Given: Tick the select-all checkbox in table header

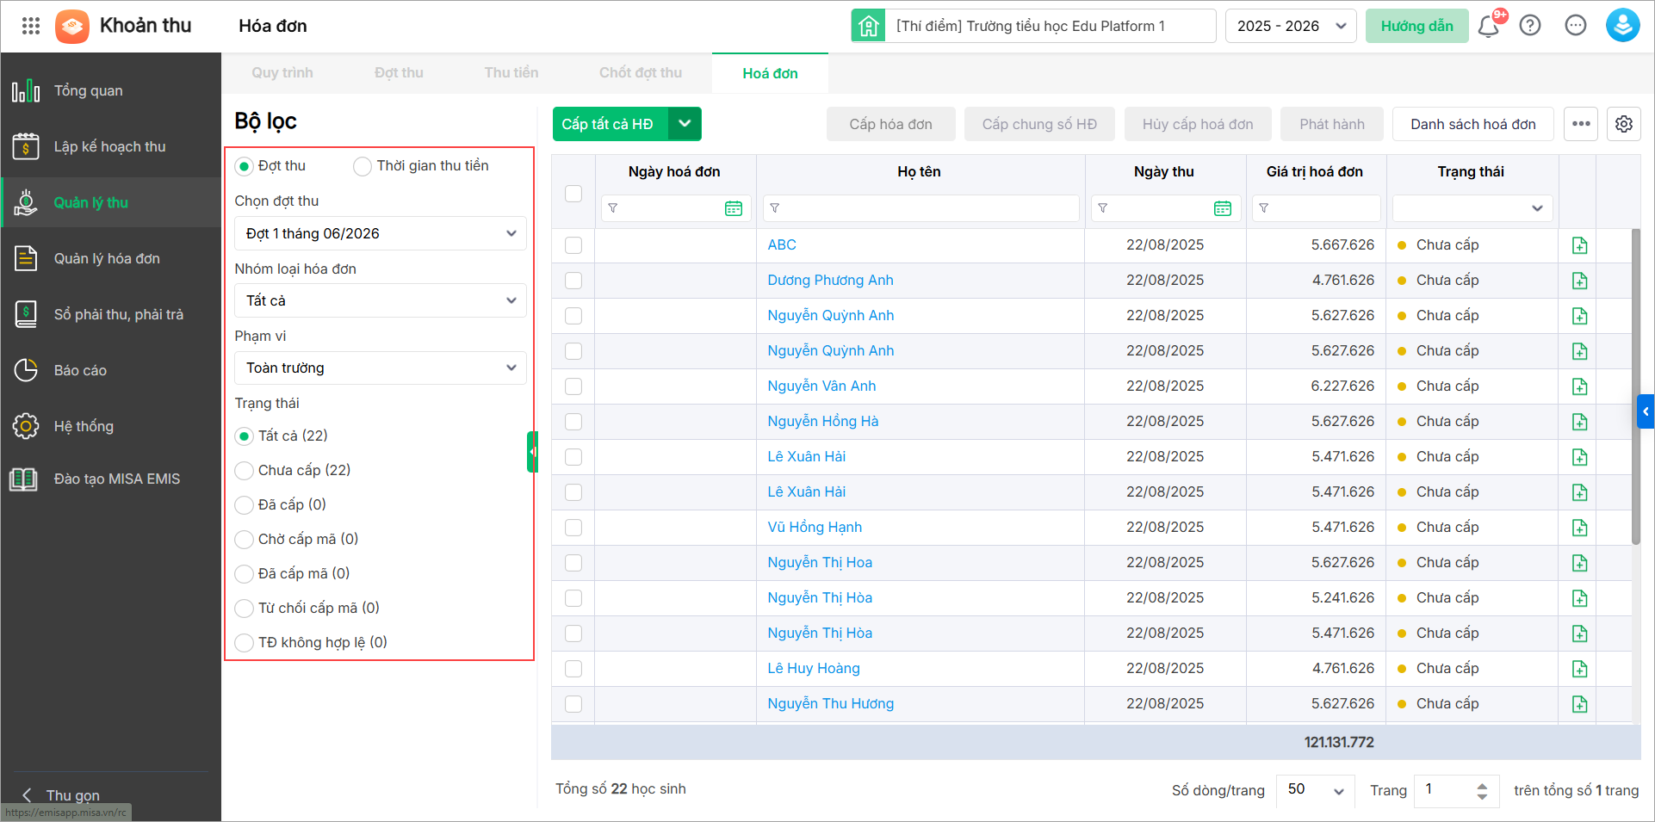Looking at the screenshot, I should 573,194.
